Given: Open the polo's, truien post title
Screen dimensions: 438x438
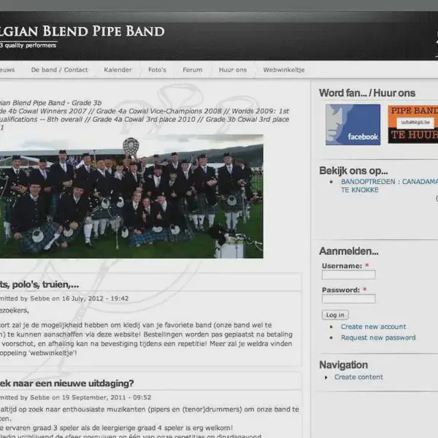Looking at the screenshot, I should 39,285.
